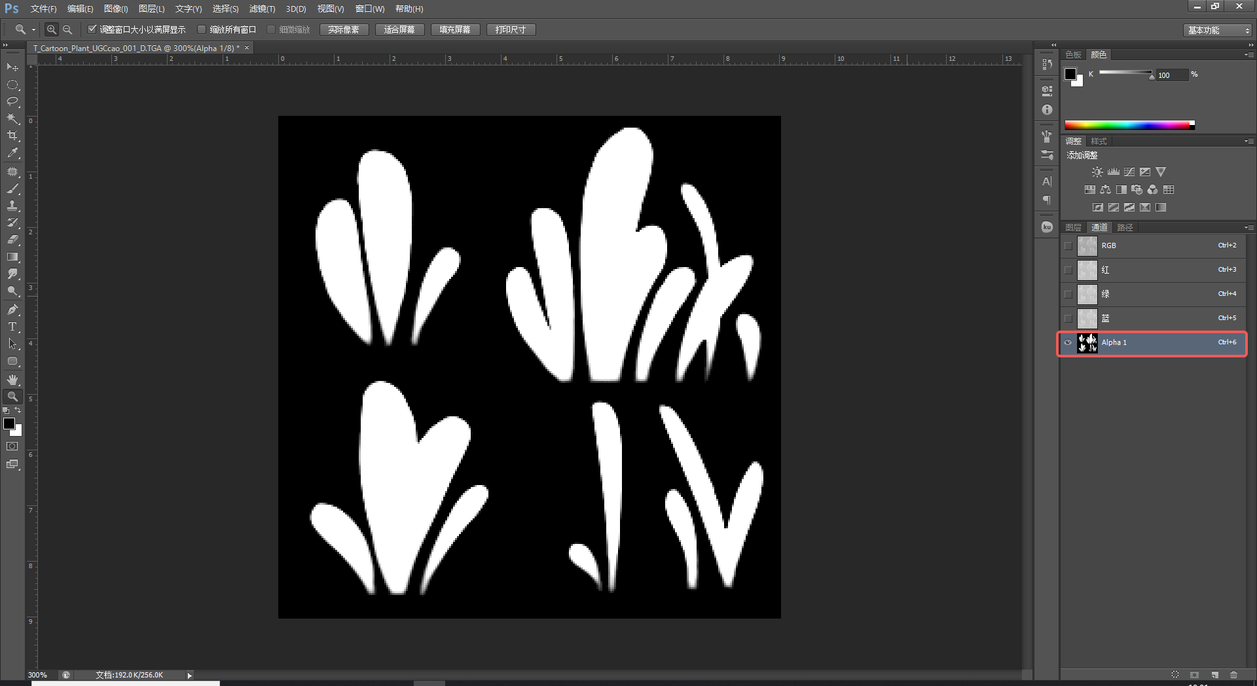Hide the Alpha 1 channel
The height and width of the screenshot is (686, 1257).
pyautogui.click(x=1068, y=342)
